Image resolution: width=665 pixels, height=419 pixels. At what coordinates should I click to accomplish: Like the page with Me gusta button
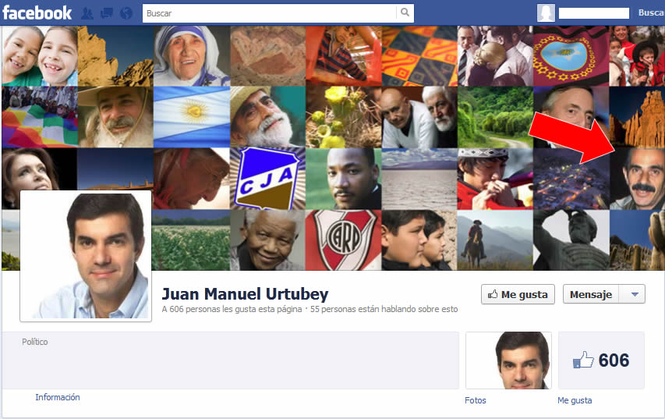tap(518, 294)
